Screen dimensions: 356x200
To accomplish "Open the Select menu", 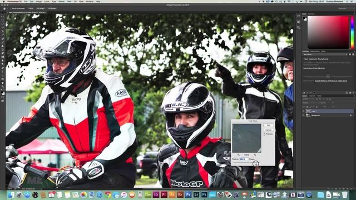I will (x=61, y=1).
